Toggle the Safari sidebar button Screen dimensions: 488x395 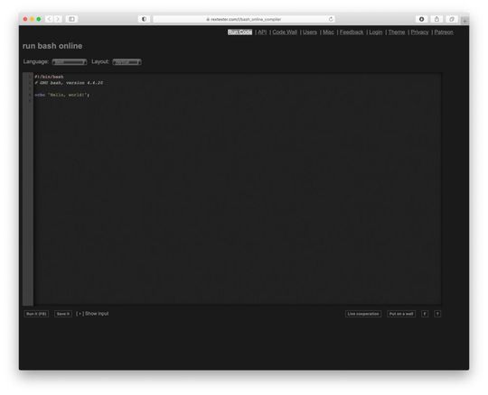coord(71,19)
